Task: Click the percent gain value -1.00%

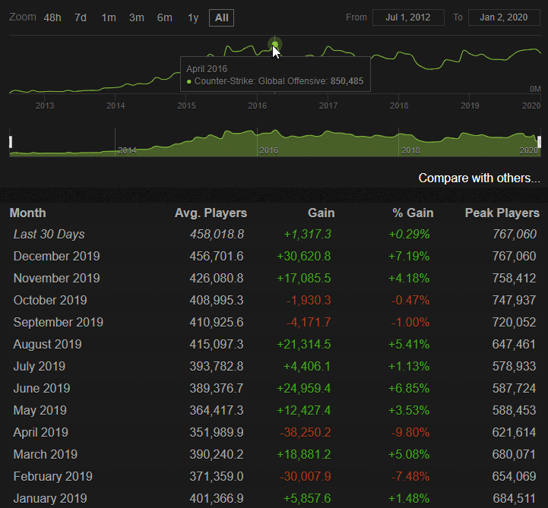Action: coord(410,322)
